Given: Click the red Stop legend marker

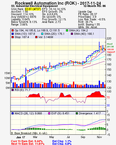Looking at the screenshot, I should [x=13, y=37].
